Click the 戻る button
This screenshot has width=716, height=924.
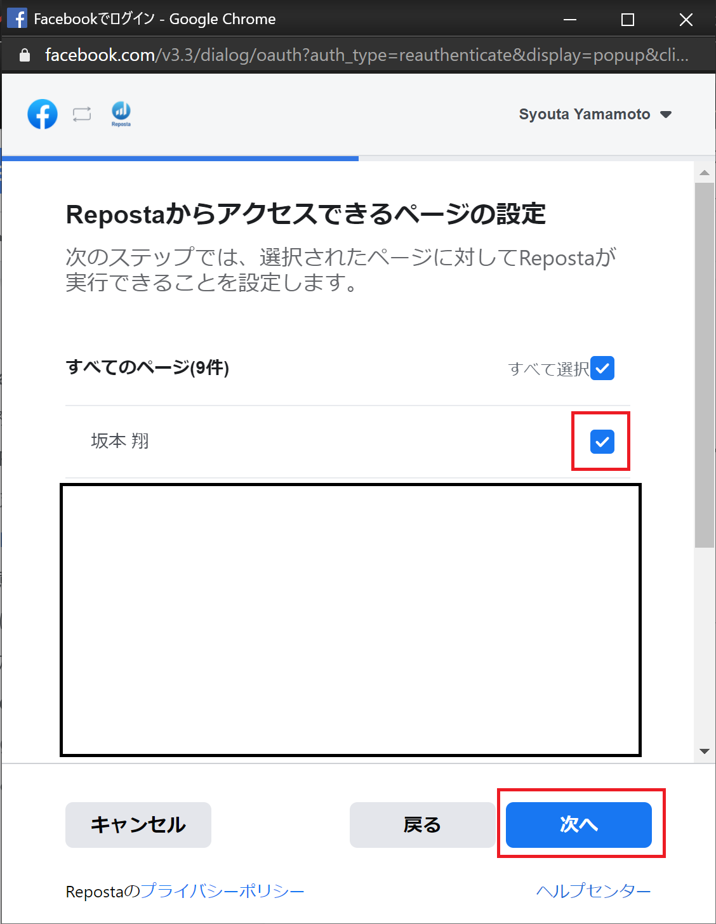tap(422, 825)
